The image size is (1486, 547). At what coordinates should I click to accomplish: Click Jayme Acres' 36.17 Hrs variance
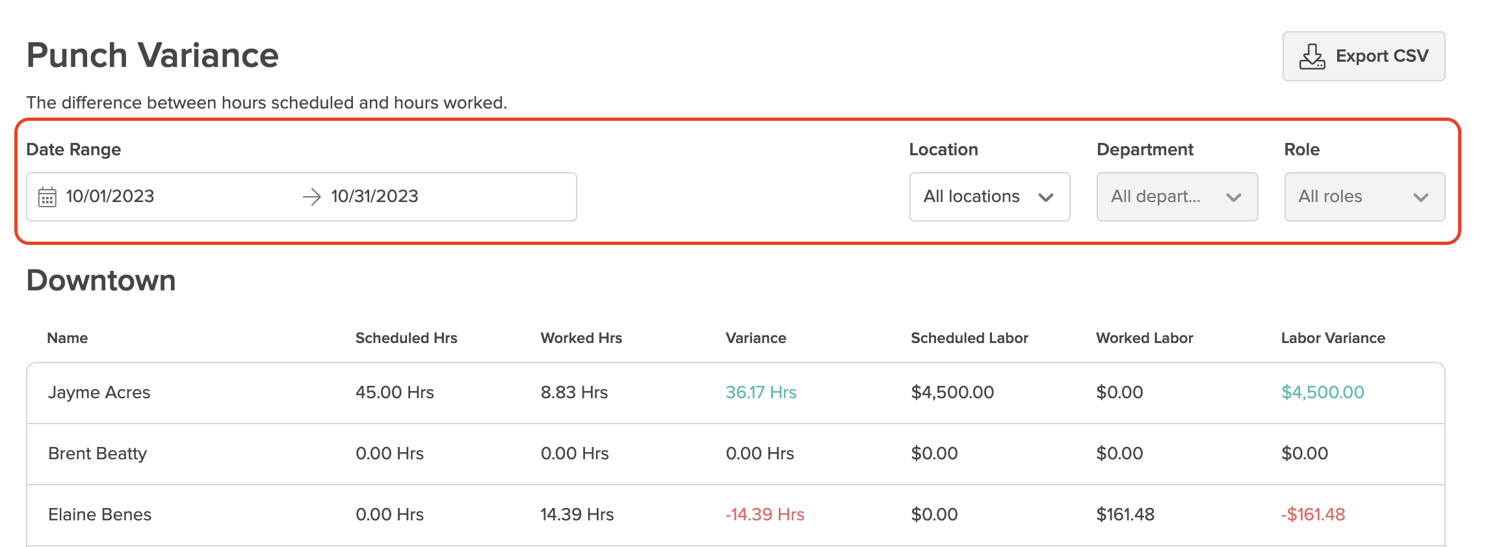click(x=761, y=392)
